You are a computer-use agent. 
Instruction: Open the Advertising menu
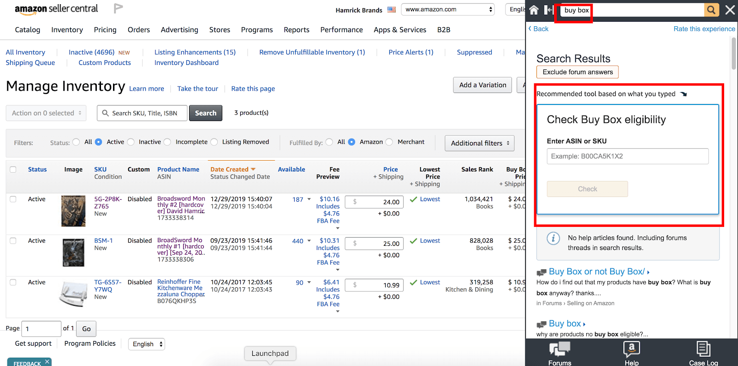pyautogui.click(x=179, y=29)
